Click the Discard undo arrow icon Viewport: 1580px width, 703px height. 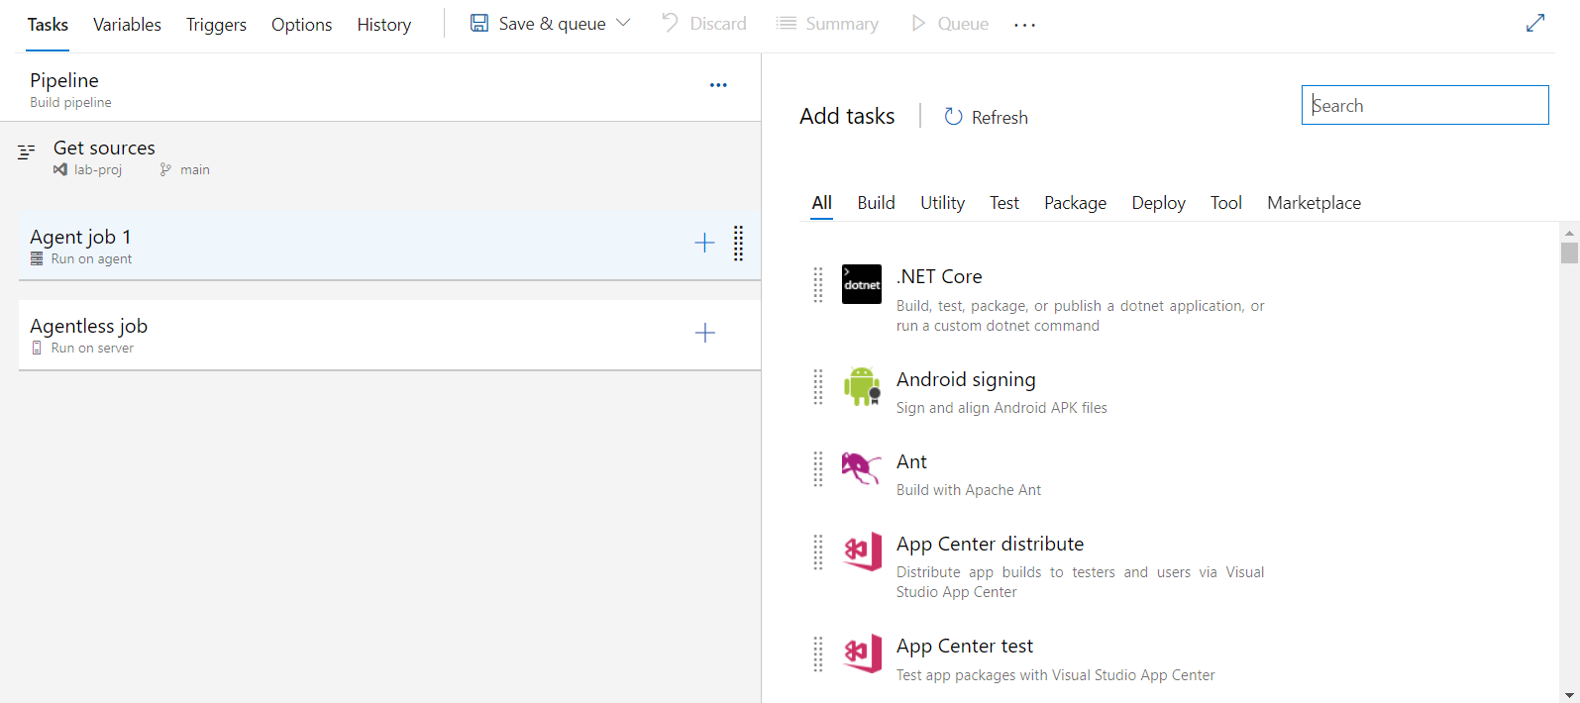[x=671, y=23]
